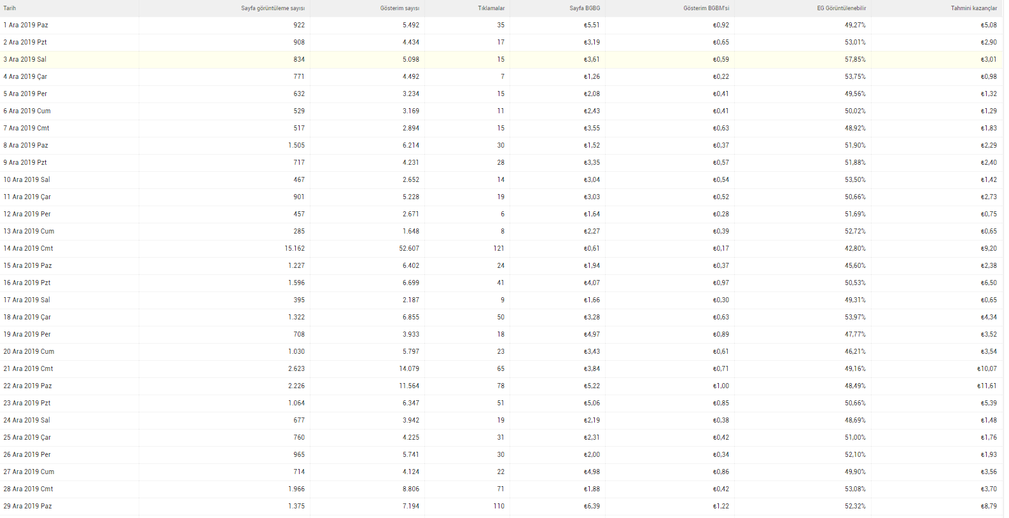The height and width of the screenshot is (518, 1009).
Task: Click the Gösterim sayısı column header
Action: (x=400, y=8)
